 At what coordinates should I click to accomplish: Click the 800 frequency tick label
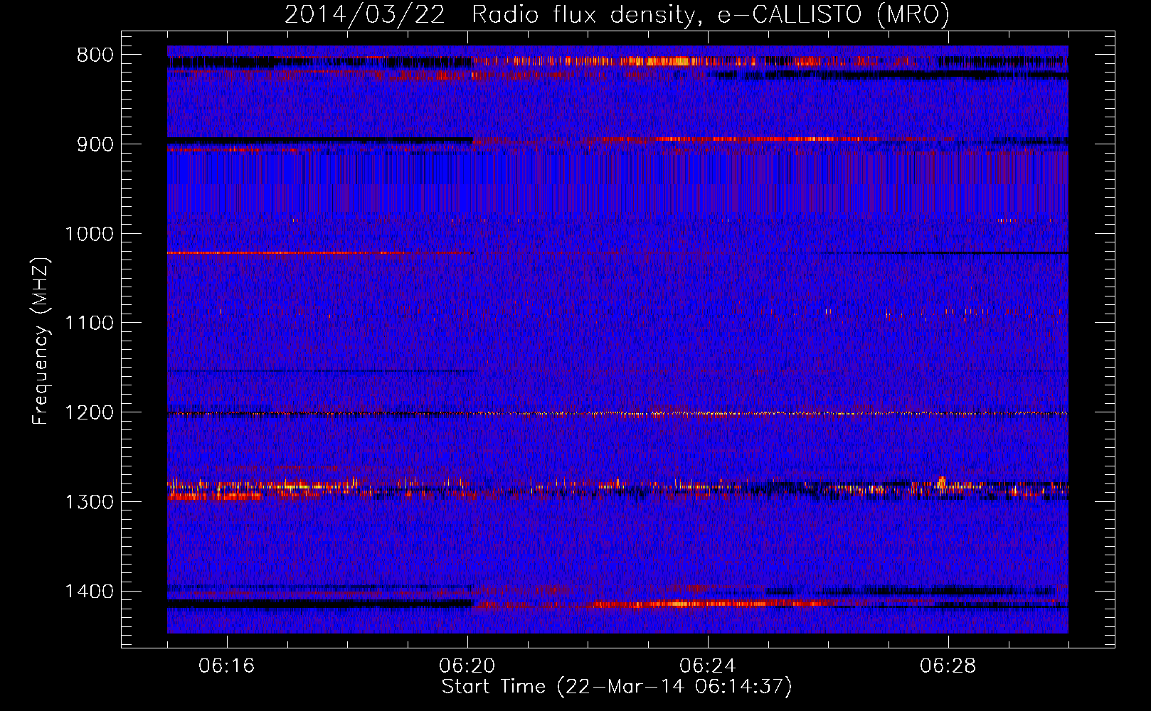pos(95,55)
